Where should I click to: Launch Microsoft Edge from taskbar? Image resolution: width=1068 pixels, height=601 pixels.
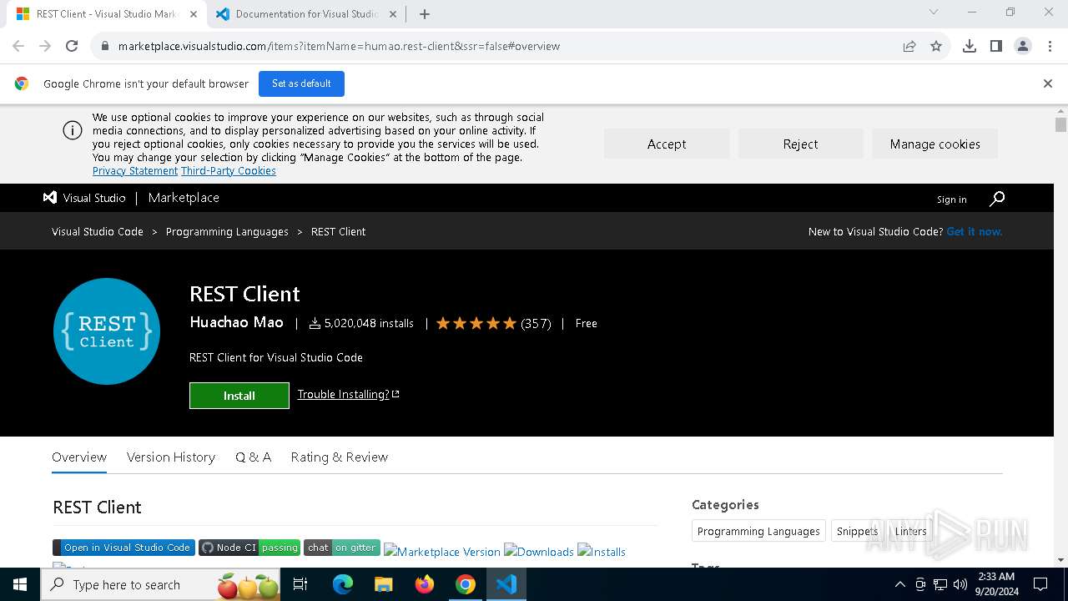(x=343, y=584)
